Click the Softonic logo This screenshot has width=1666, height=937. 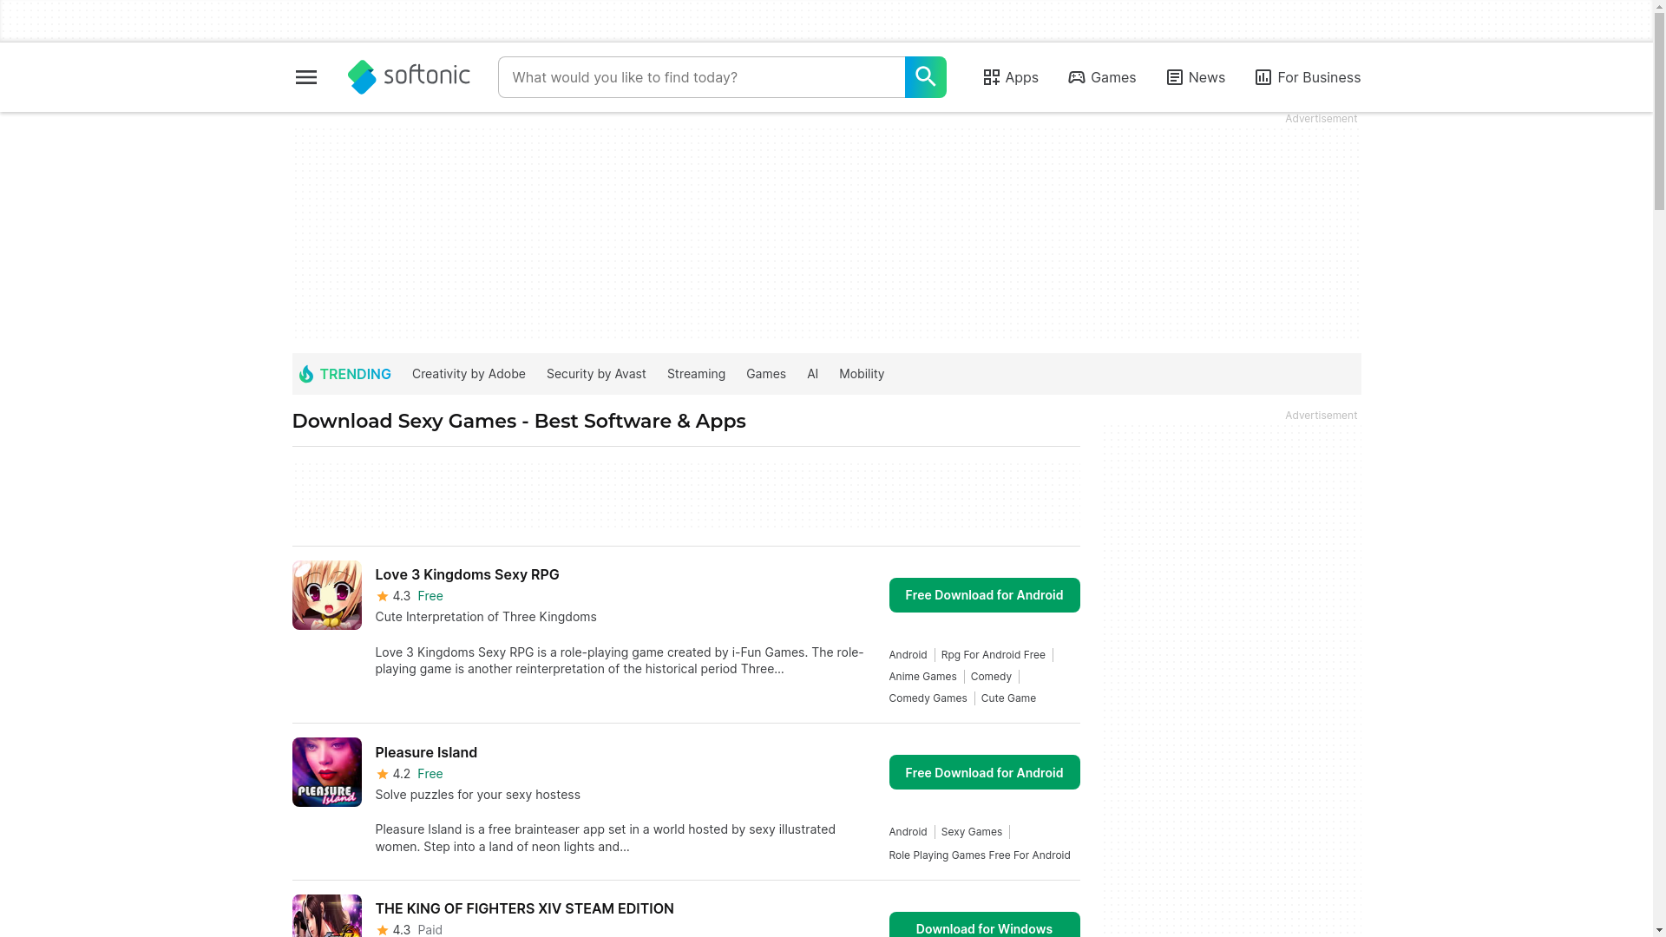(409, 77)
